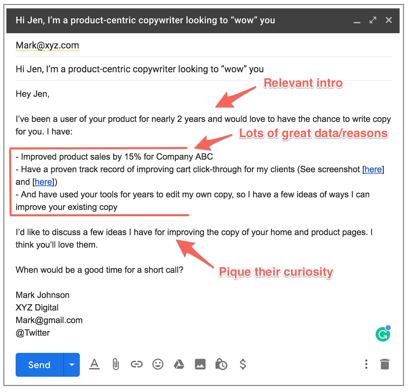
Task: Attach a file with paperclip icon
Action: [115, 364]
